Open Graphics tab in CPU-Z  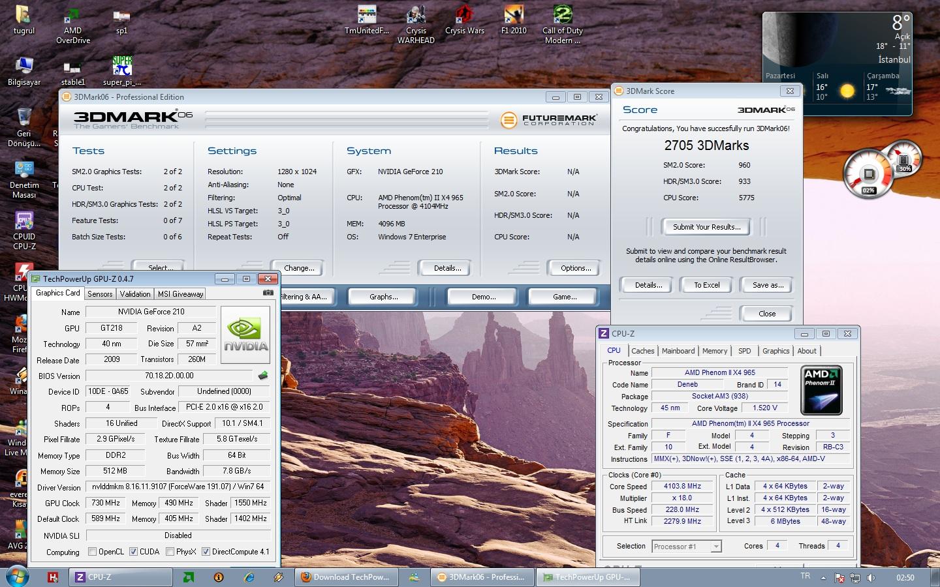[775, 351]
